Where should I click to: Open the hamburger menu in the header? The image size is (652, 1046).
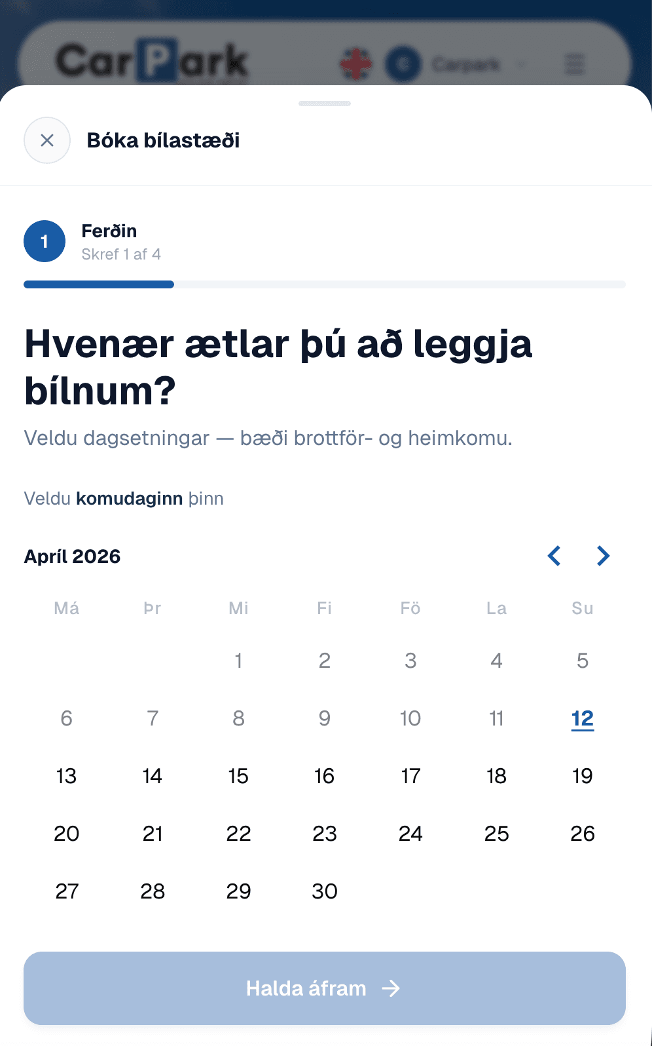tap(573, 64)
